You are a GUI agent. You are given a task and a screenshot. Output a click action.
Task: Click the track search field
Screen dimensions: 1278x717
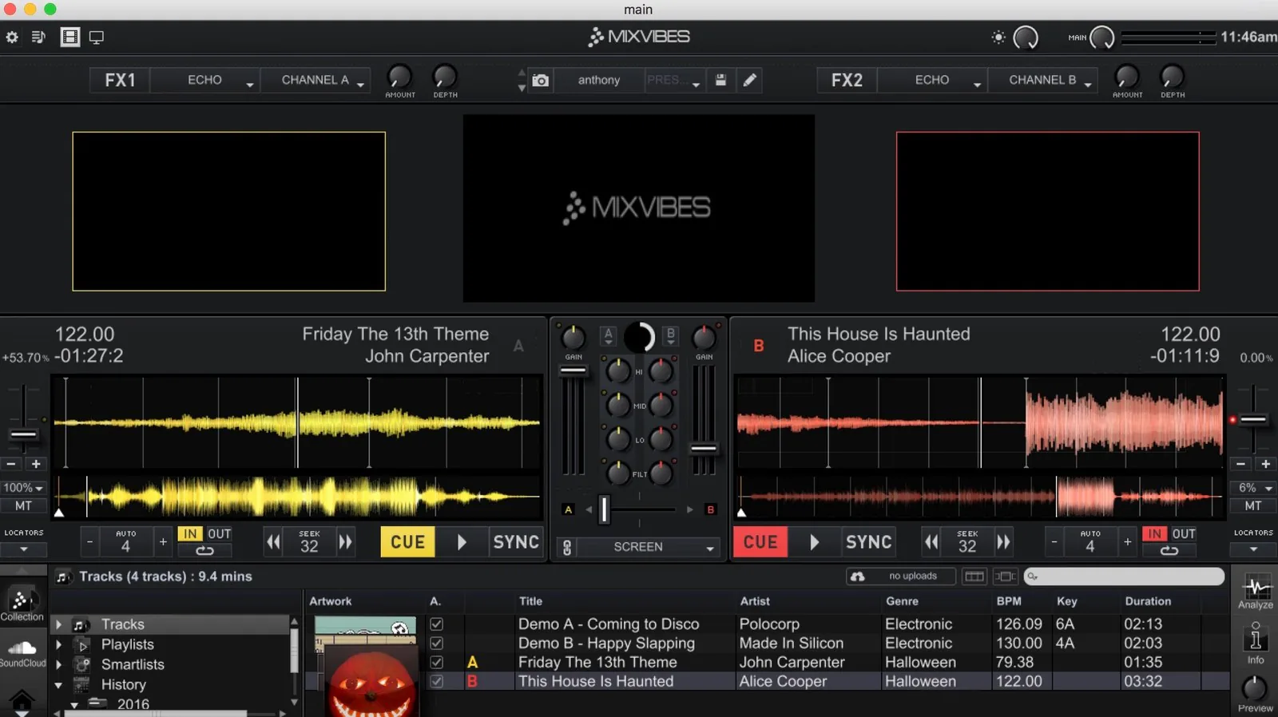1125,576
